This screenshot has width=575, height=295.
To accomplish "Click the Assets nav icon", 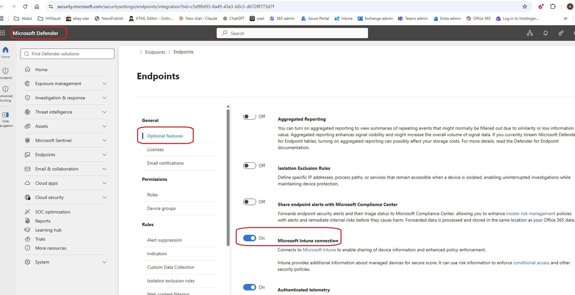I will pyautogui.click(x=27, y=126).
